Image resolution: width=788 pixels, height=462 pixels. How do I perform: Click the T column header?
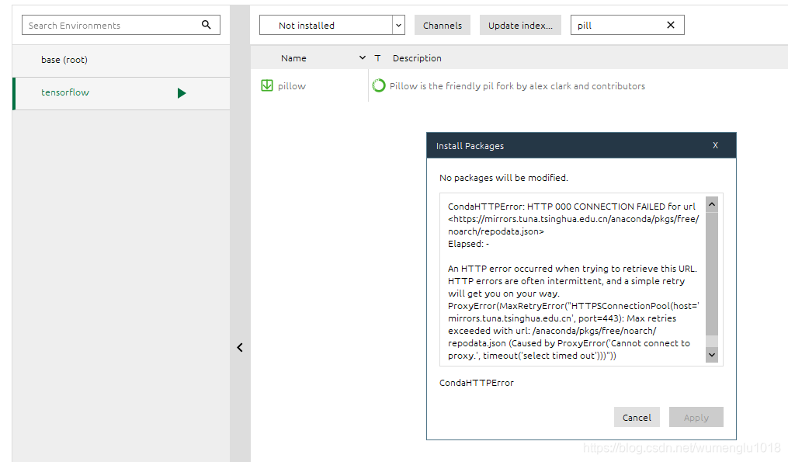pos(378,57)
